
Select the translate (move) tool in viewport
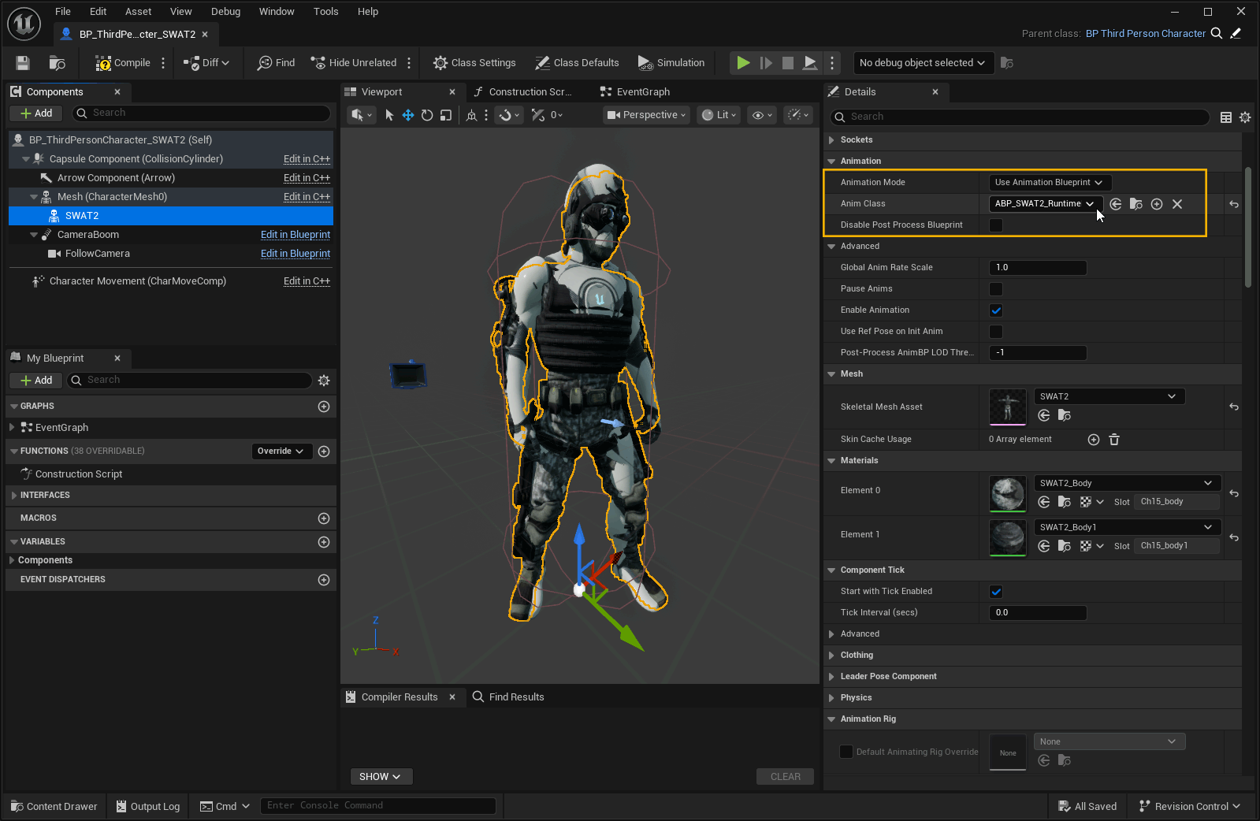pos(408,115)
